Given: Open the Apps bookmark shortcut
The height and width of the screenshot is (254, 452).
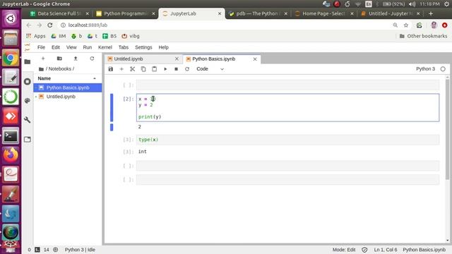Looking at the screenshot, I should click(x=36, y=36).
